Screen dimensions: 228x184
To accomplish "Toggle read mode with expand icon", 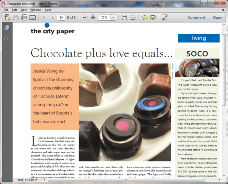I will click(165, 18).
